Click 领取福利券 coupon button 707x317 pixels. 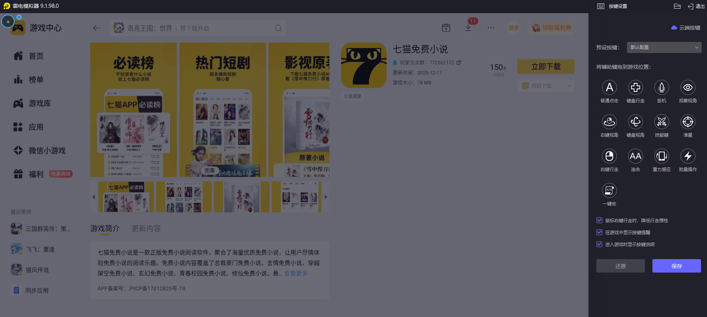pos(551,28)
